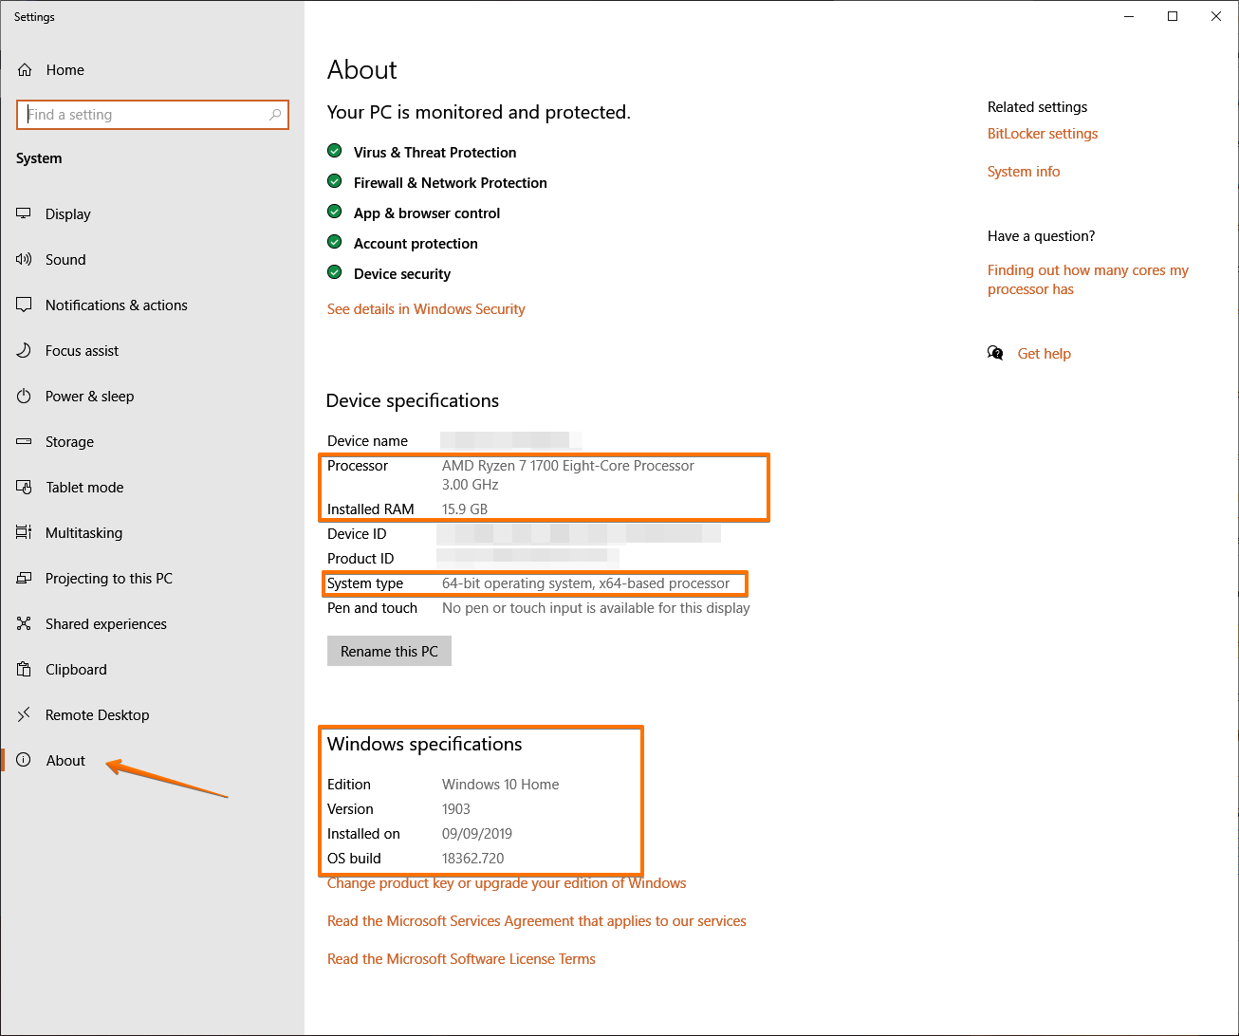Open BitLocker settings link
This screenshot has width=1239, height=1036.
tap(1043, 134)
